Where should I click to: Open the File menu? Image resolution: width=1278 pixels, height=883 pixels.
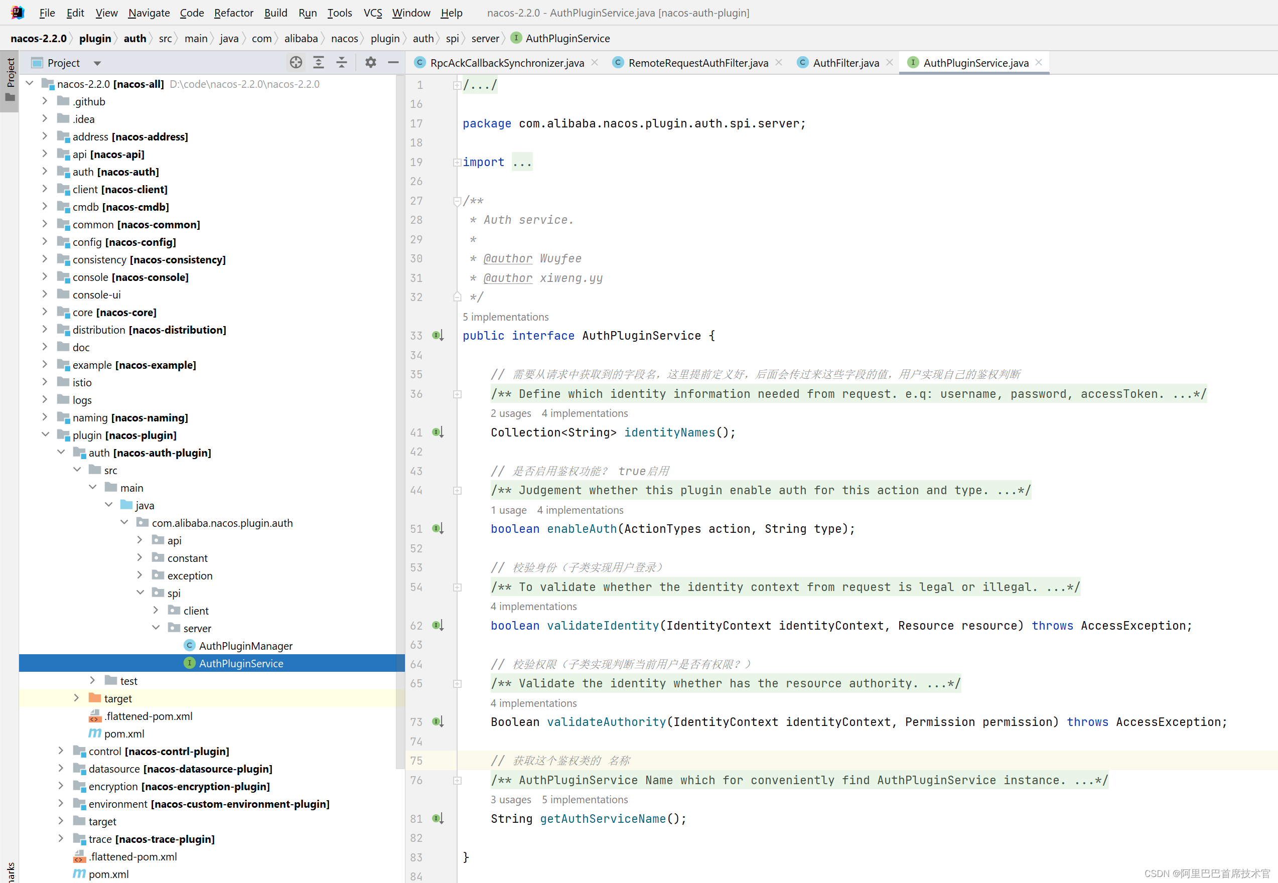click(47, 13)
